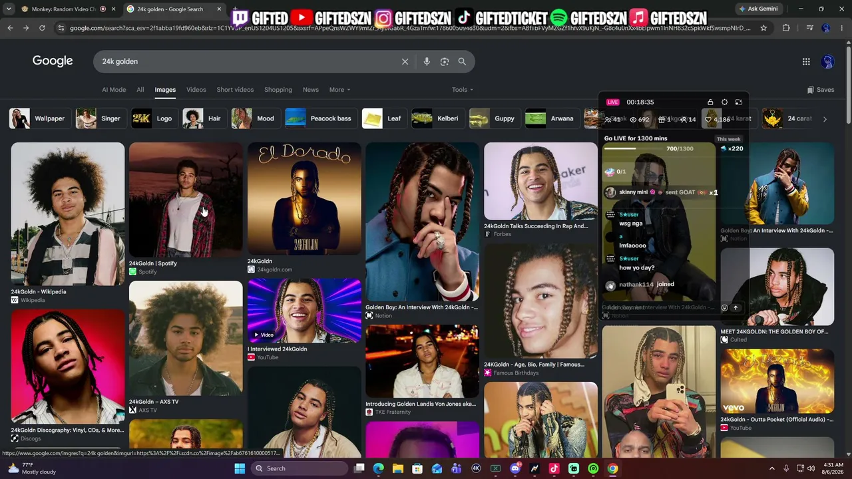This screenshot has width=852, height=479.
Task: Open Google Chrome from the taskbar
Action: (x=612, y=468)
